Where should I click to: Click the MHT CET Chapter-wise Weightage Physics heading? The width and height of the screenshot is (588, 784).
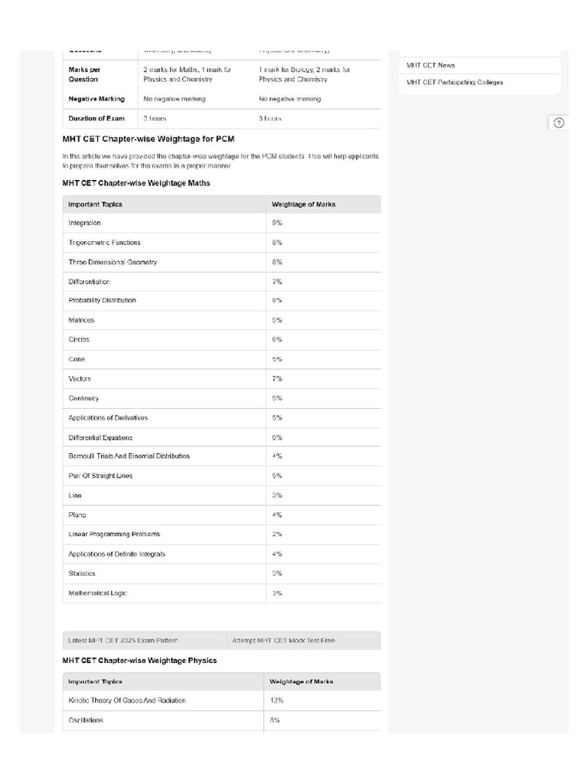[139, 661]
